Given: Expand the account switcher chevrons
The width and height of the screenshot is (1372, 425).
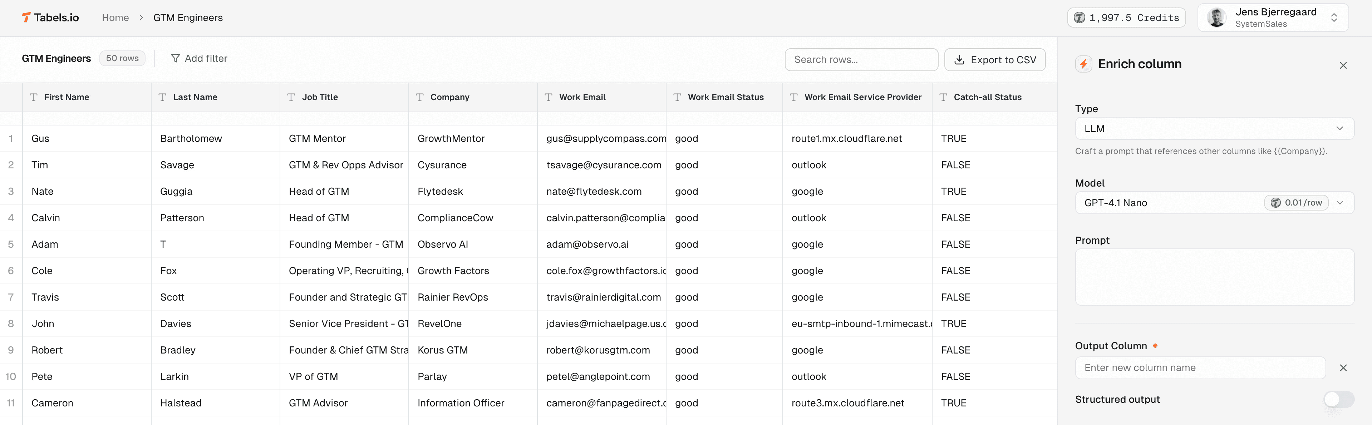Looking at the screenshot, I should point(1334,18).
